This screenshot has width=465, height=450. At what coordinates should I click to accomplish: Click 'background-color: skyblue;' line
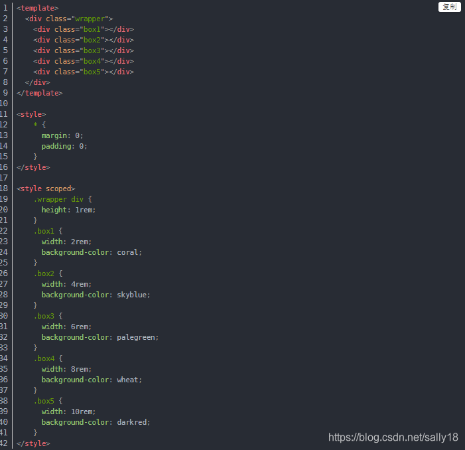[96, 295]
